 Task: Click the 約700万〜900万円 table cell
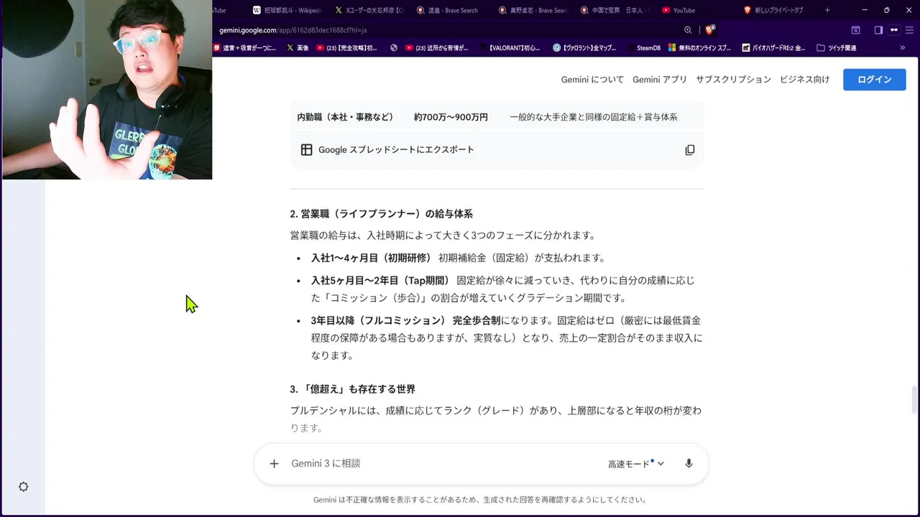(x=451, y=117)
